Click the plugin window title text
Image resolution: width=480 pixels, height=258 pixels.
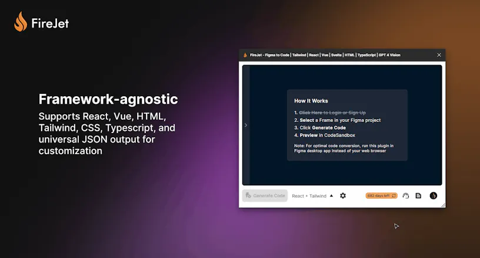point(325,55)
